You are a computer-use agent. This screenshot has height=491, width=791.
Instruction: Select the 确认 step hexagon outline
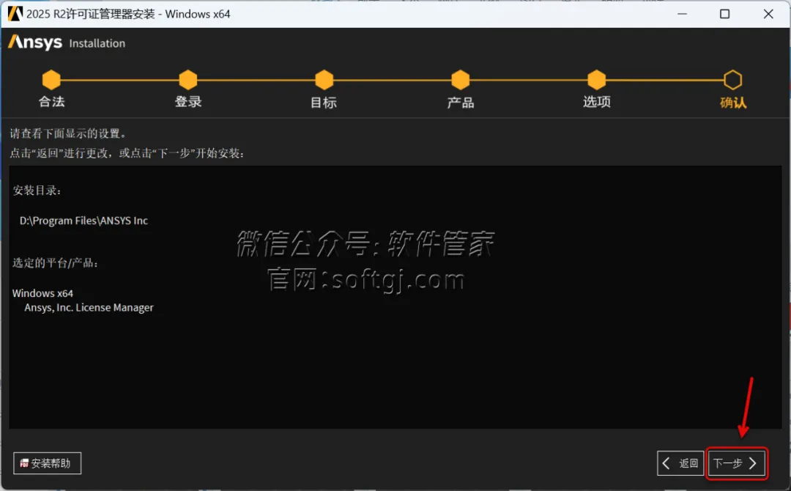(733, 80)
